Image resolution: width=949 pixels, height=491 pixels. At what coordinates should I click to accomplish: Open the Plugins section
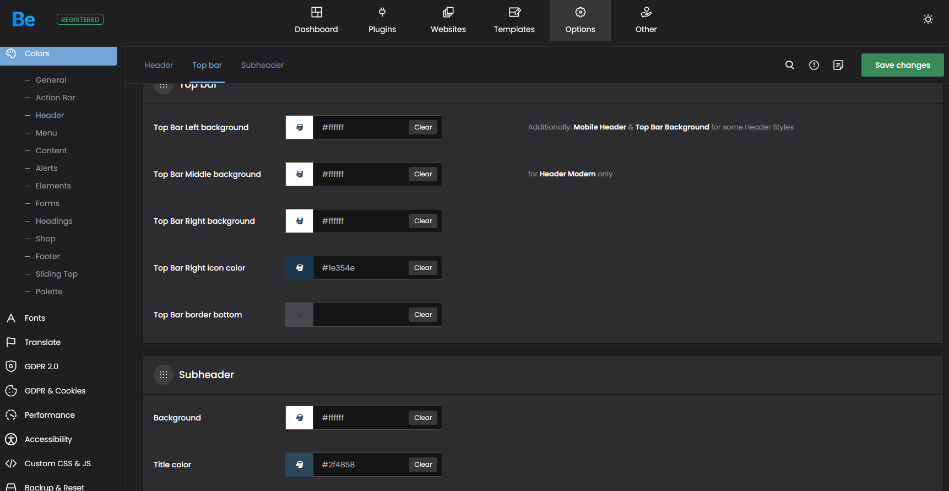click(x=382, y=20)
